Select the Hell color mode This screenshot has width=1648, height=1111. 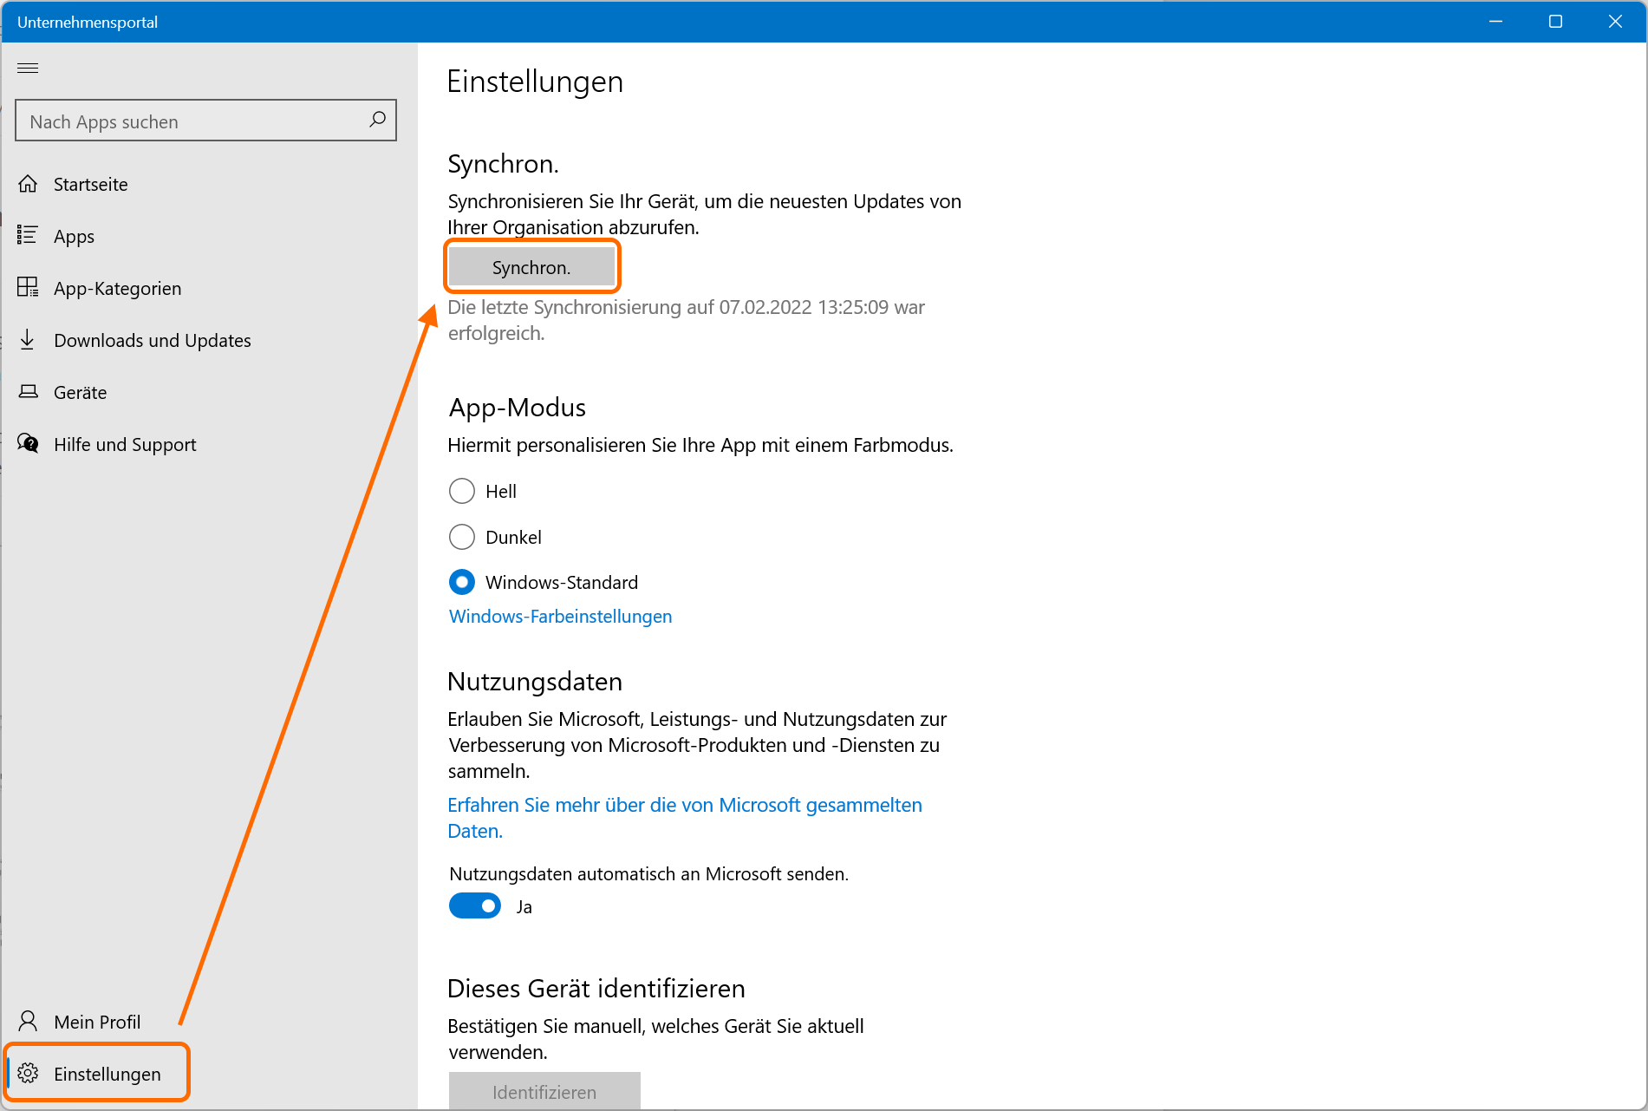point(462,491)
